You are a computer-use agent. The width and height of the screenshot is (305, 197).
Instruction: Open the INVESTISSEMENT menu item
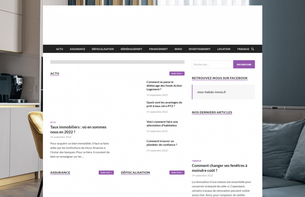[x=200, y=49]
